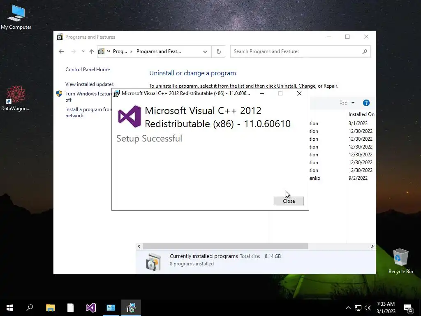Click 'Programs and Feat...' breadcrumb segment
This screenshot has height=316, width=421.
tap(158, 51)
